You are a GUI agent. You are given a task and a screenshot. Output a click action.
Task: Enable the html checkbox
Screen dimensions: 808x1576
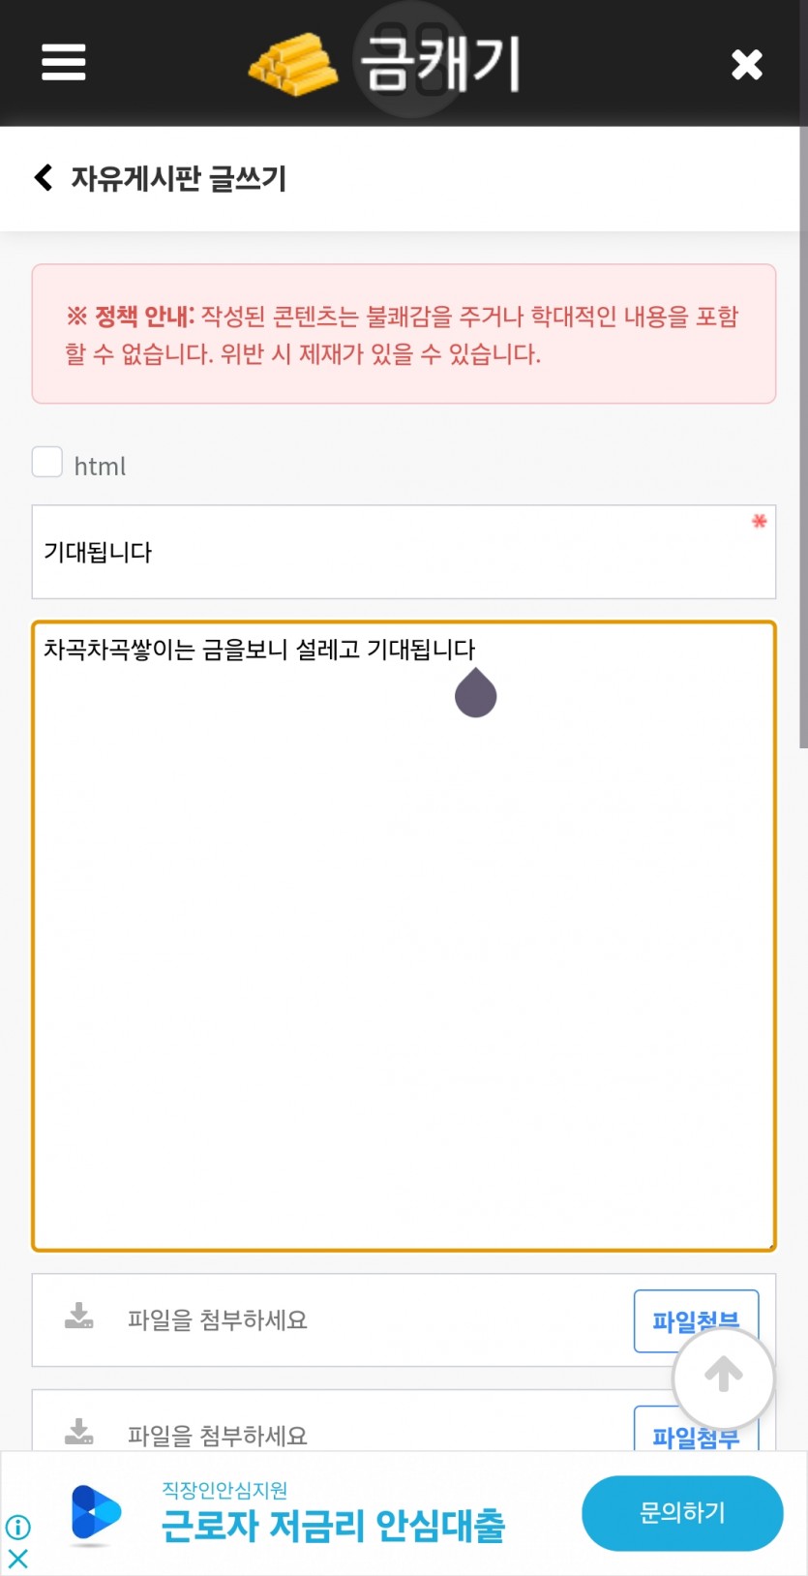tap(47, 462)
